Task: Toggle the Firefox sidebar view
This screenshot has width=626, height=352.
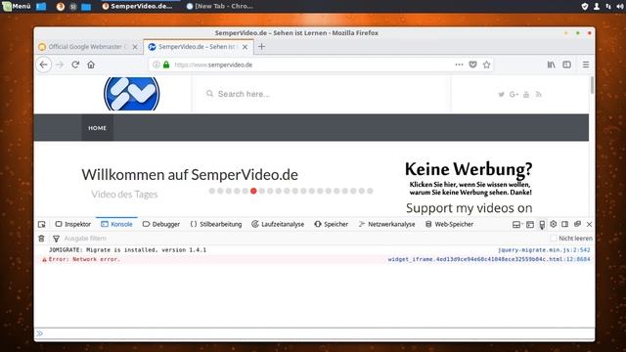Action: coord(567,65)
